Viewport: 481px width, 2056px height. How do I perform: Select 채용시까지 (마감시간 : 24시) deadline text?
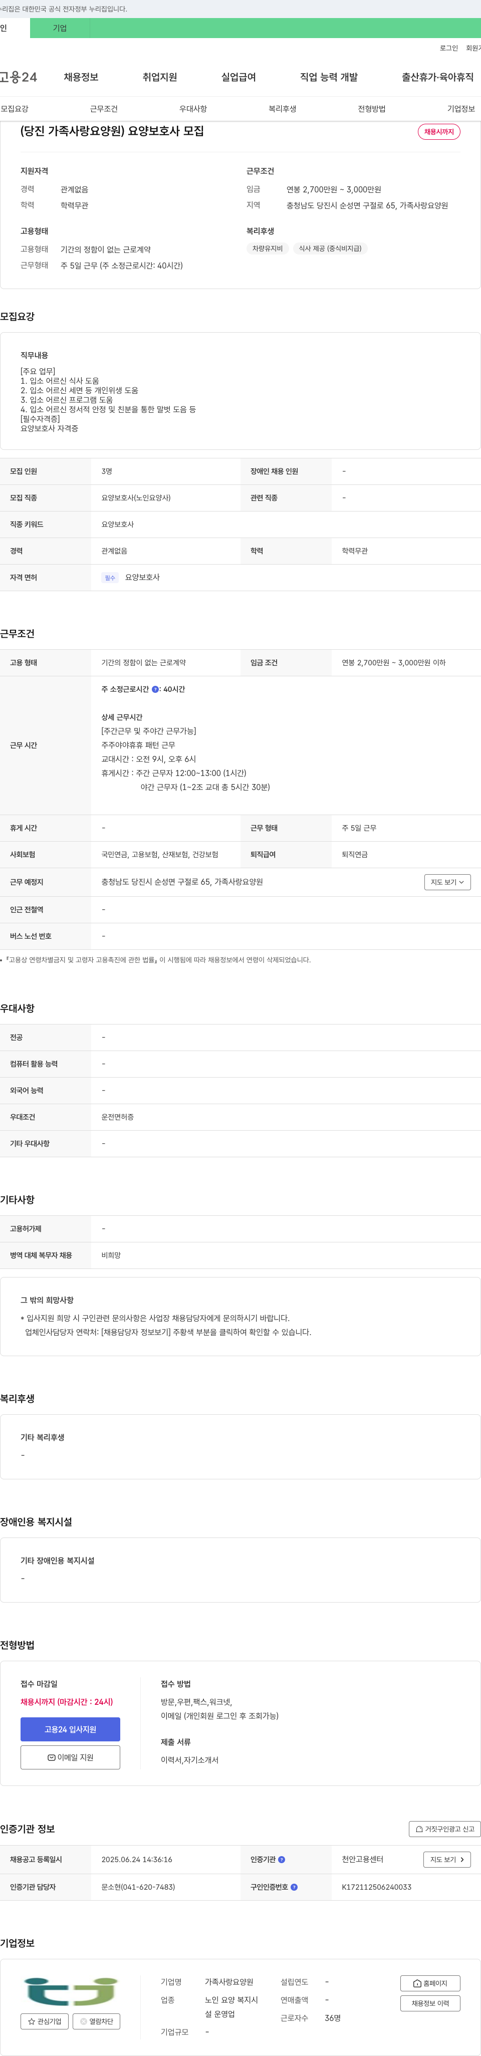coord(66,1702)
